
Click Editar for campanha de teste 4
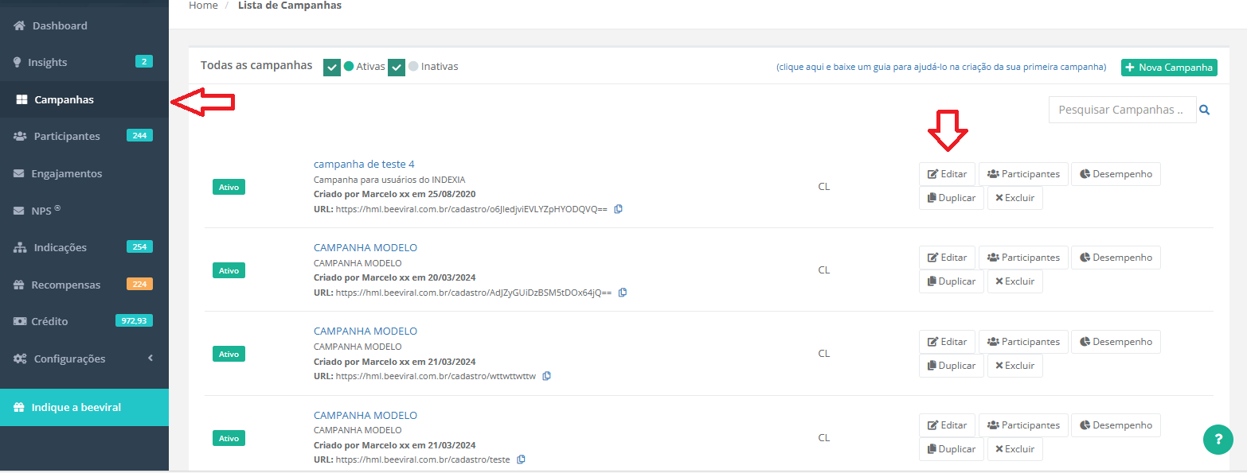(x=947, y=174)
